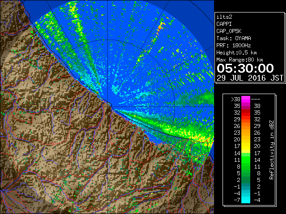Click the '-7' legend label

coord(237,200)
